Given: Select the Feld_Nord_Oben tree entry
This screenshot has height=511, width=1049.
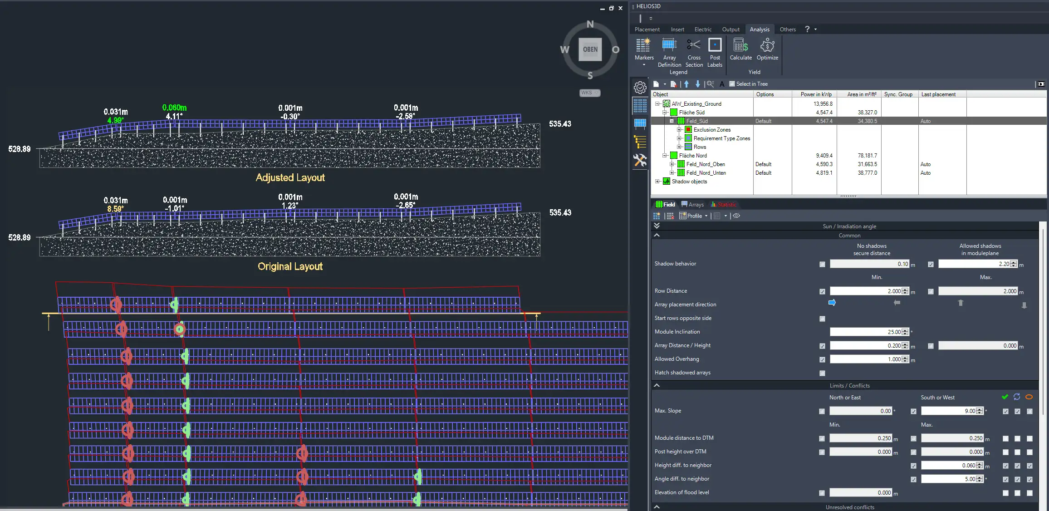Looking at the screenshot, I should pos(705,164).
